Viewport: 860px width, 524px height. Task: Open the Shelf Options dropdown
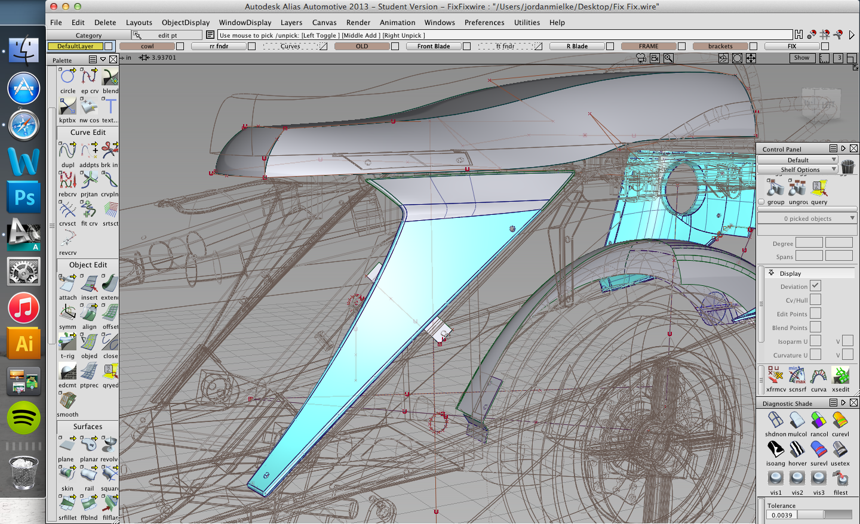[798, 169]
